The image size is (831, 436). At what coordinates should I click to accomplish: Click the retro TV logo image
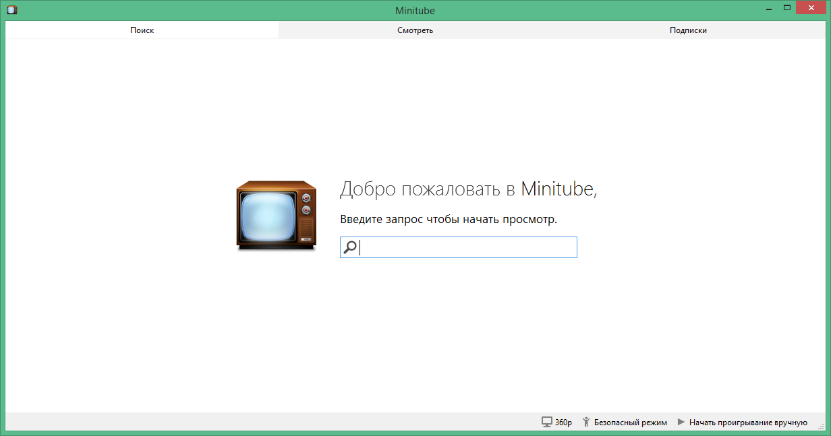click(277, 216)
